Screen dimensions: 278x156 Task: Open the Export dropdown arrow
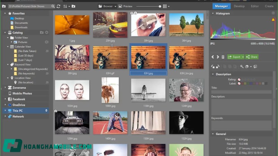[x=243, y=57]
